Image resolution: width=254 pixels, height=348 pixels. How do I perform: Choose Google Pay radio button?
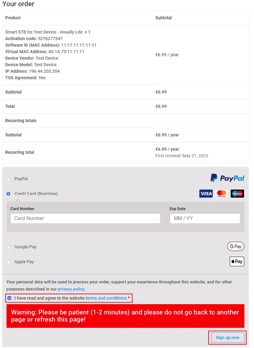[8, 247]
